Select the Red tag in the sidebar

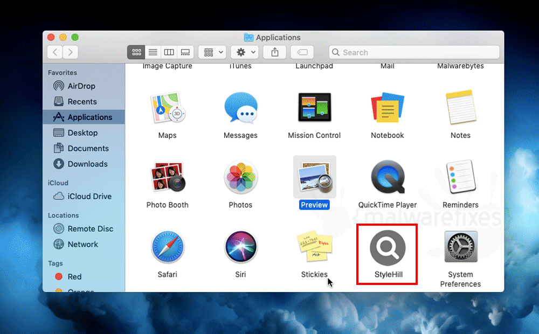pyautogui.click(x=84, y=276)
